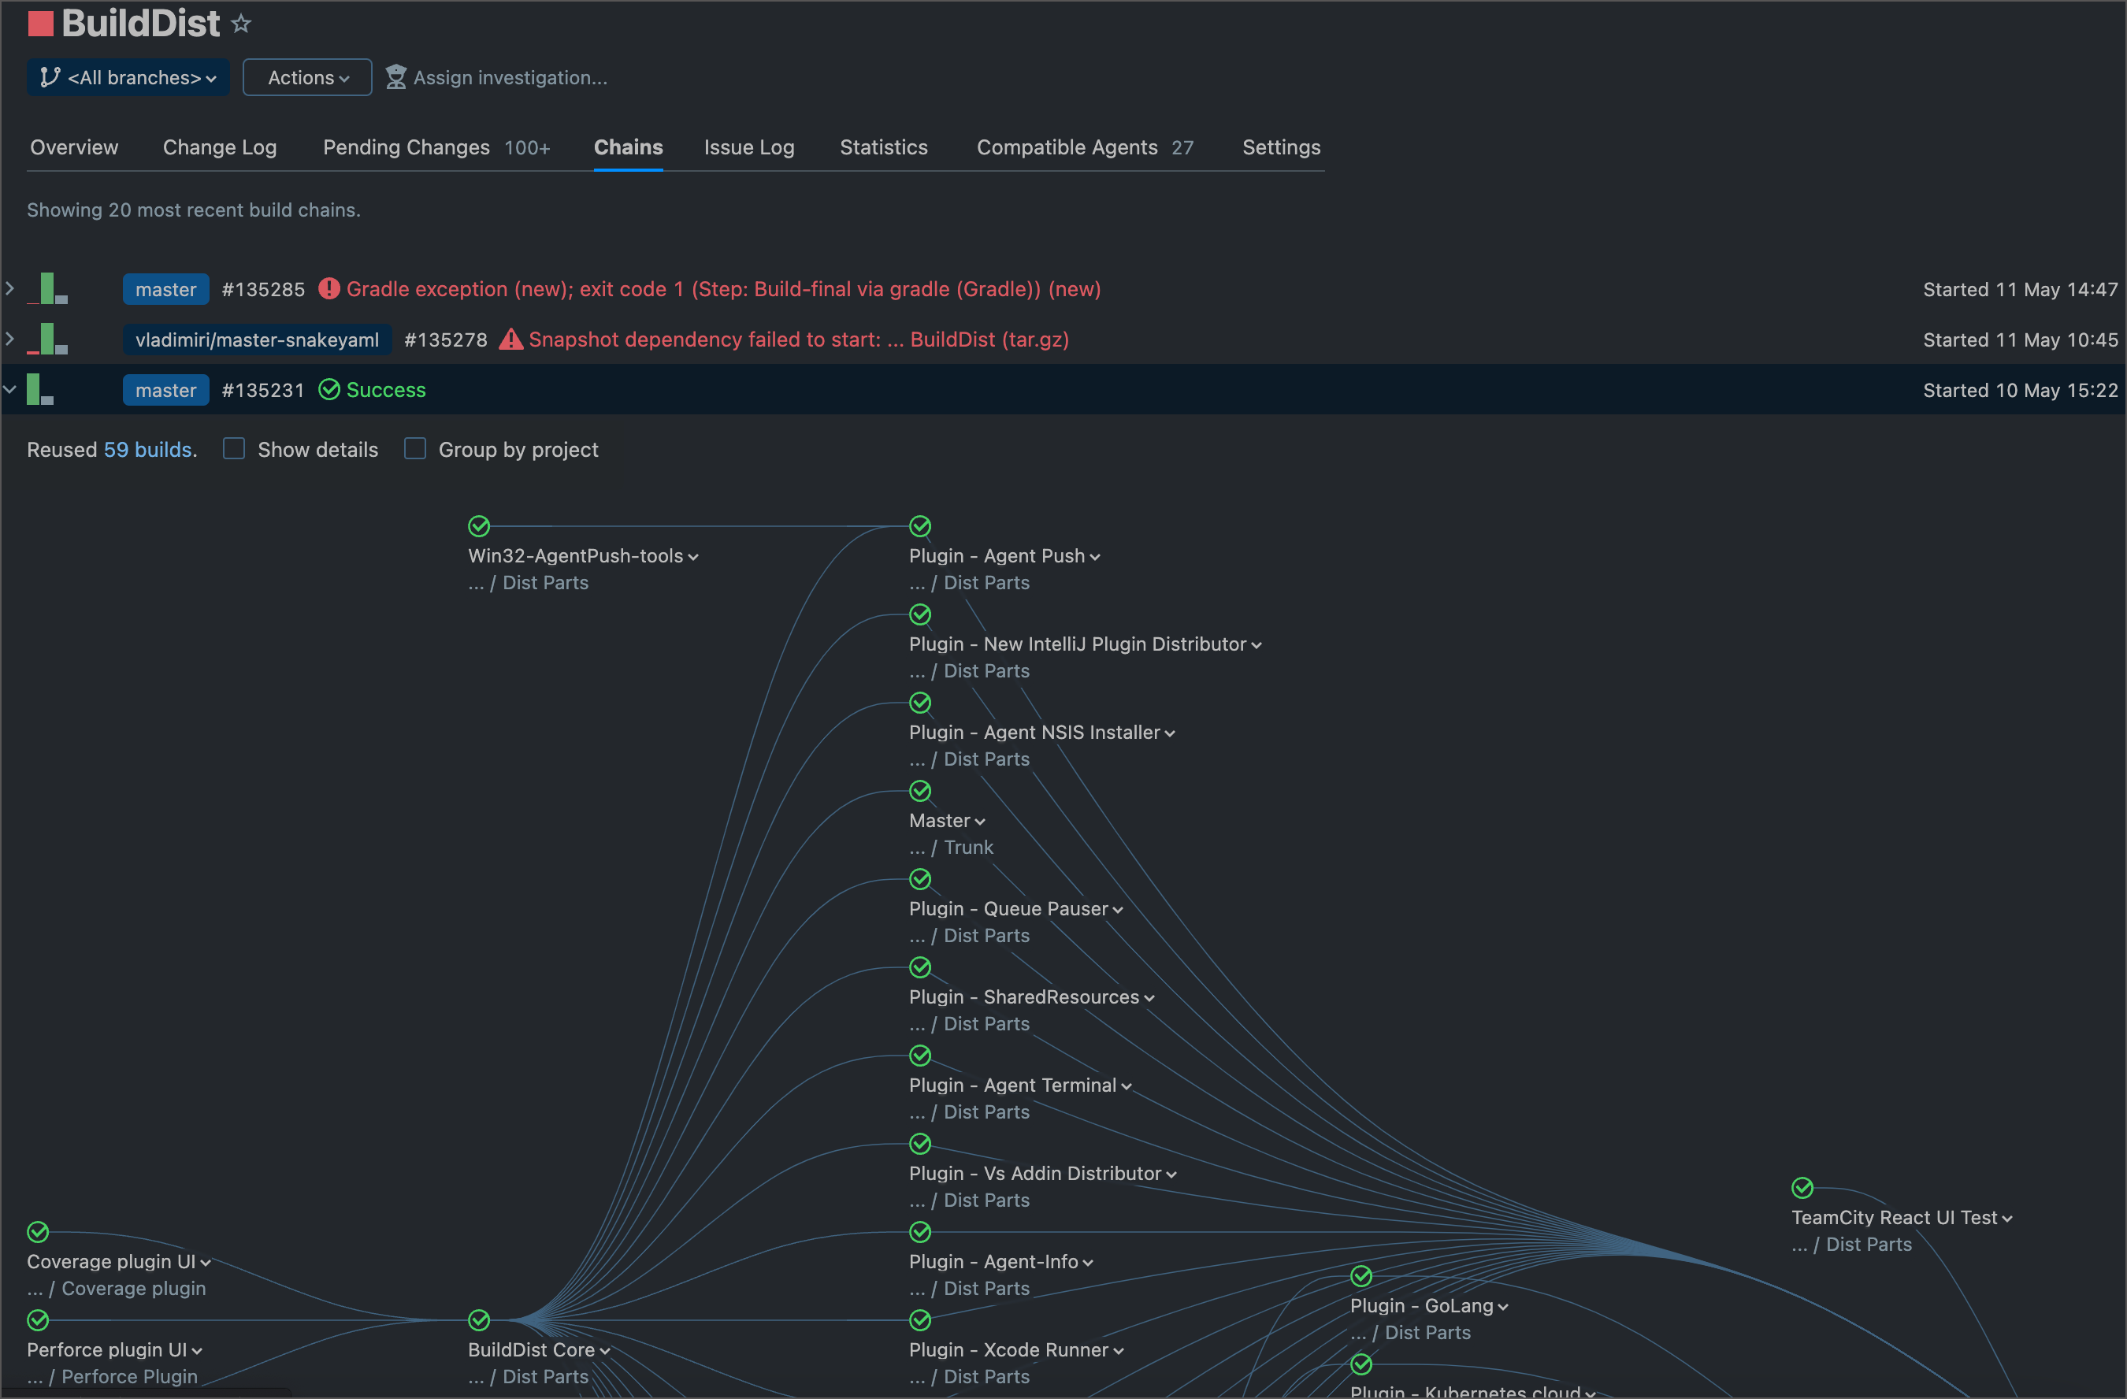Star BuildDist as favorite

click(240, 24)
